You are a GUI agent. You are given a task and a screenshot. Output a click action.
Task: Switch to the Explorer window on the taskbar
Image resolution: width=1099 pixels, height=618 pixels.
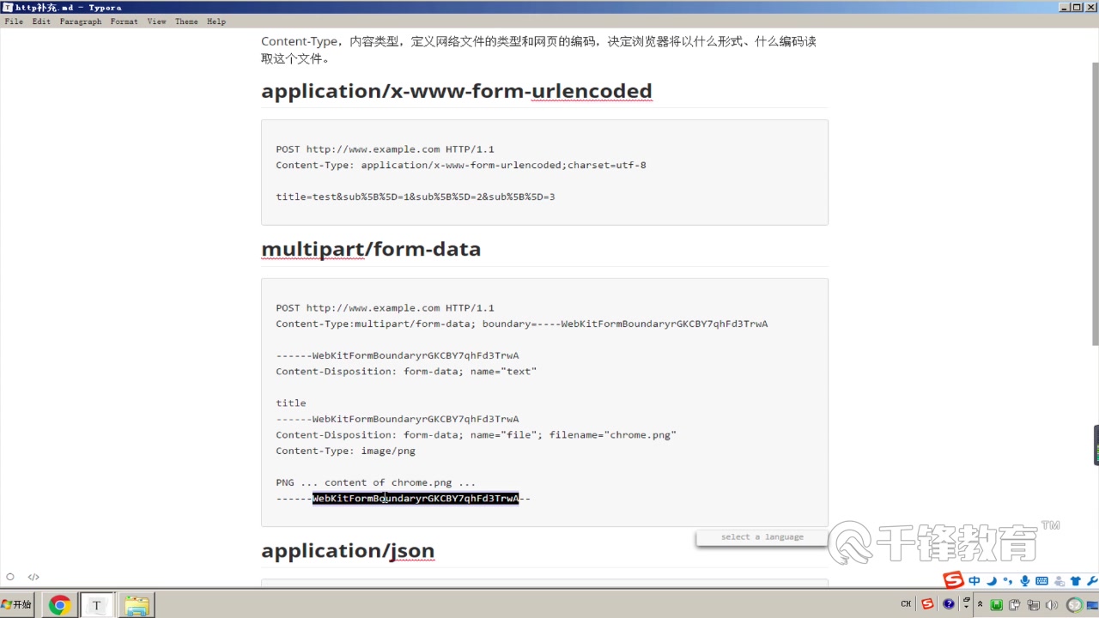[x=137, y=604]
